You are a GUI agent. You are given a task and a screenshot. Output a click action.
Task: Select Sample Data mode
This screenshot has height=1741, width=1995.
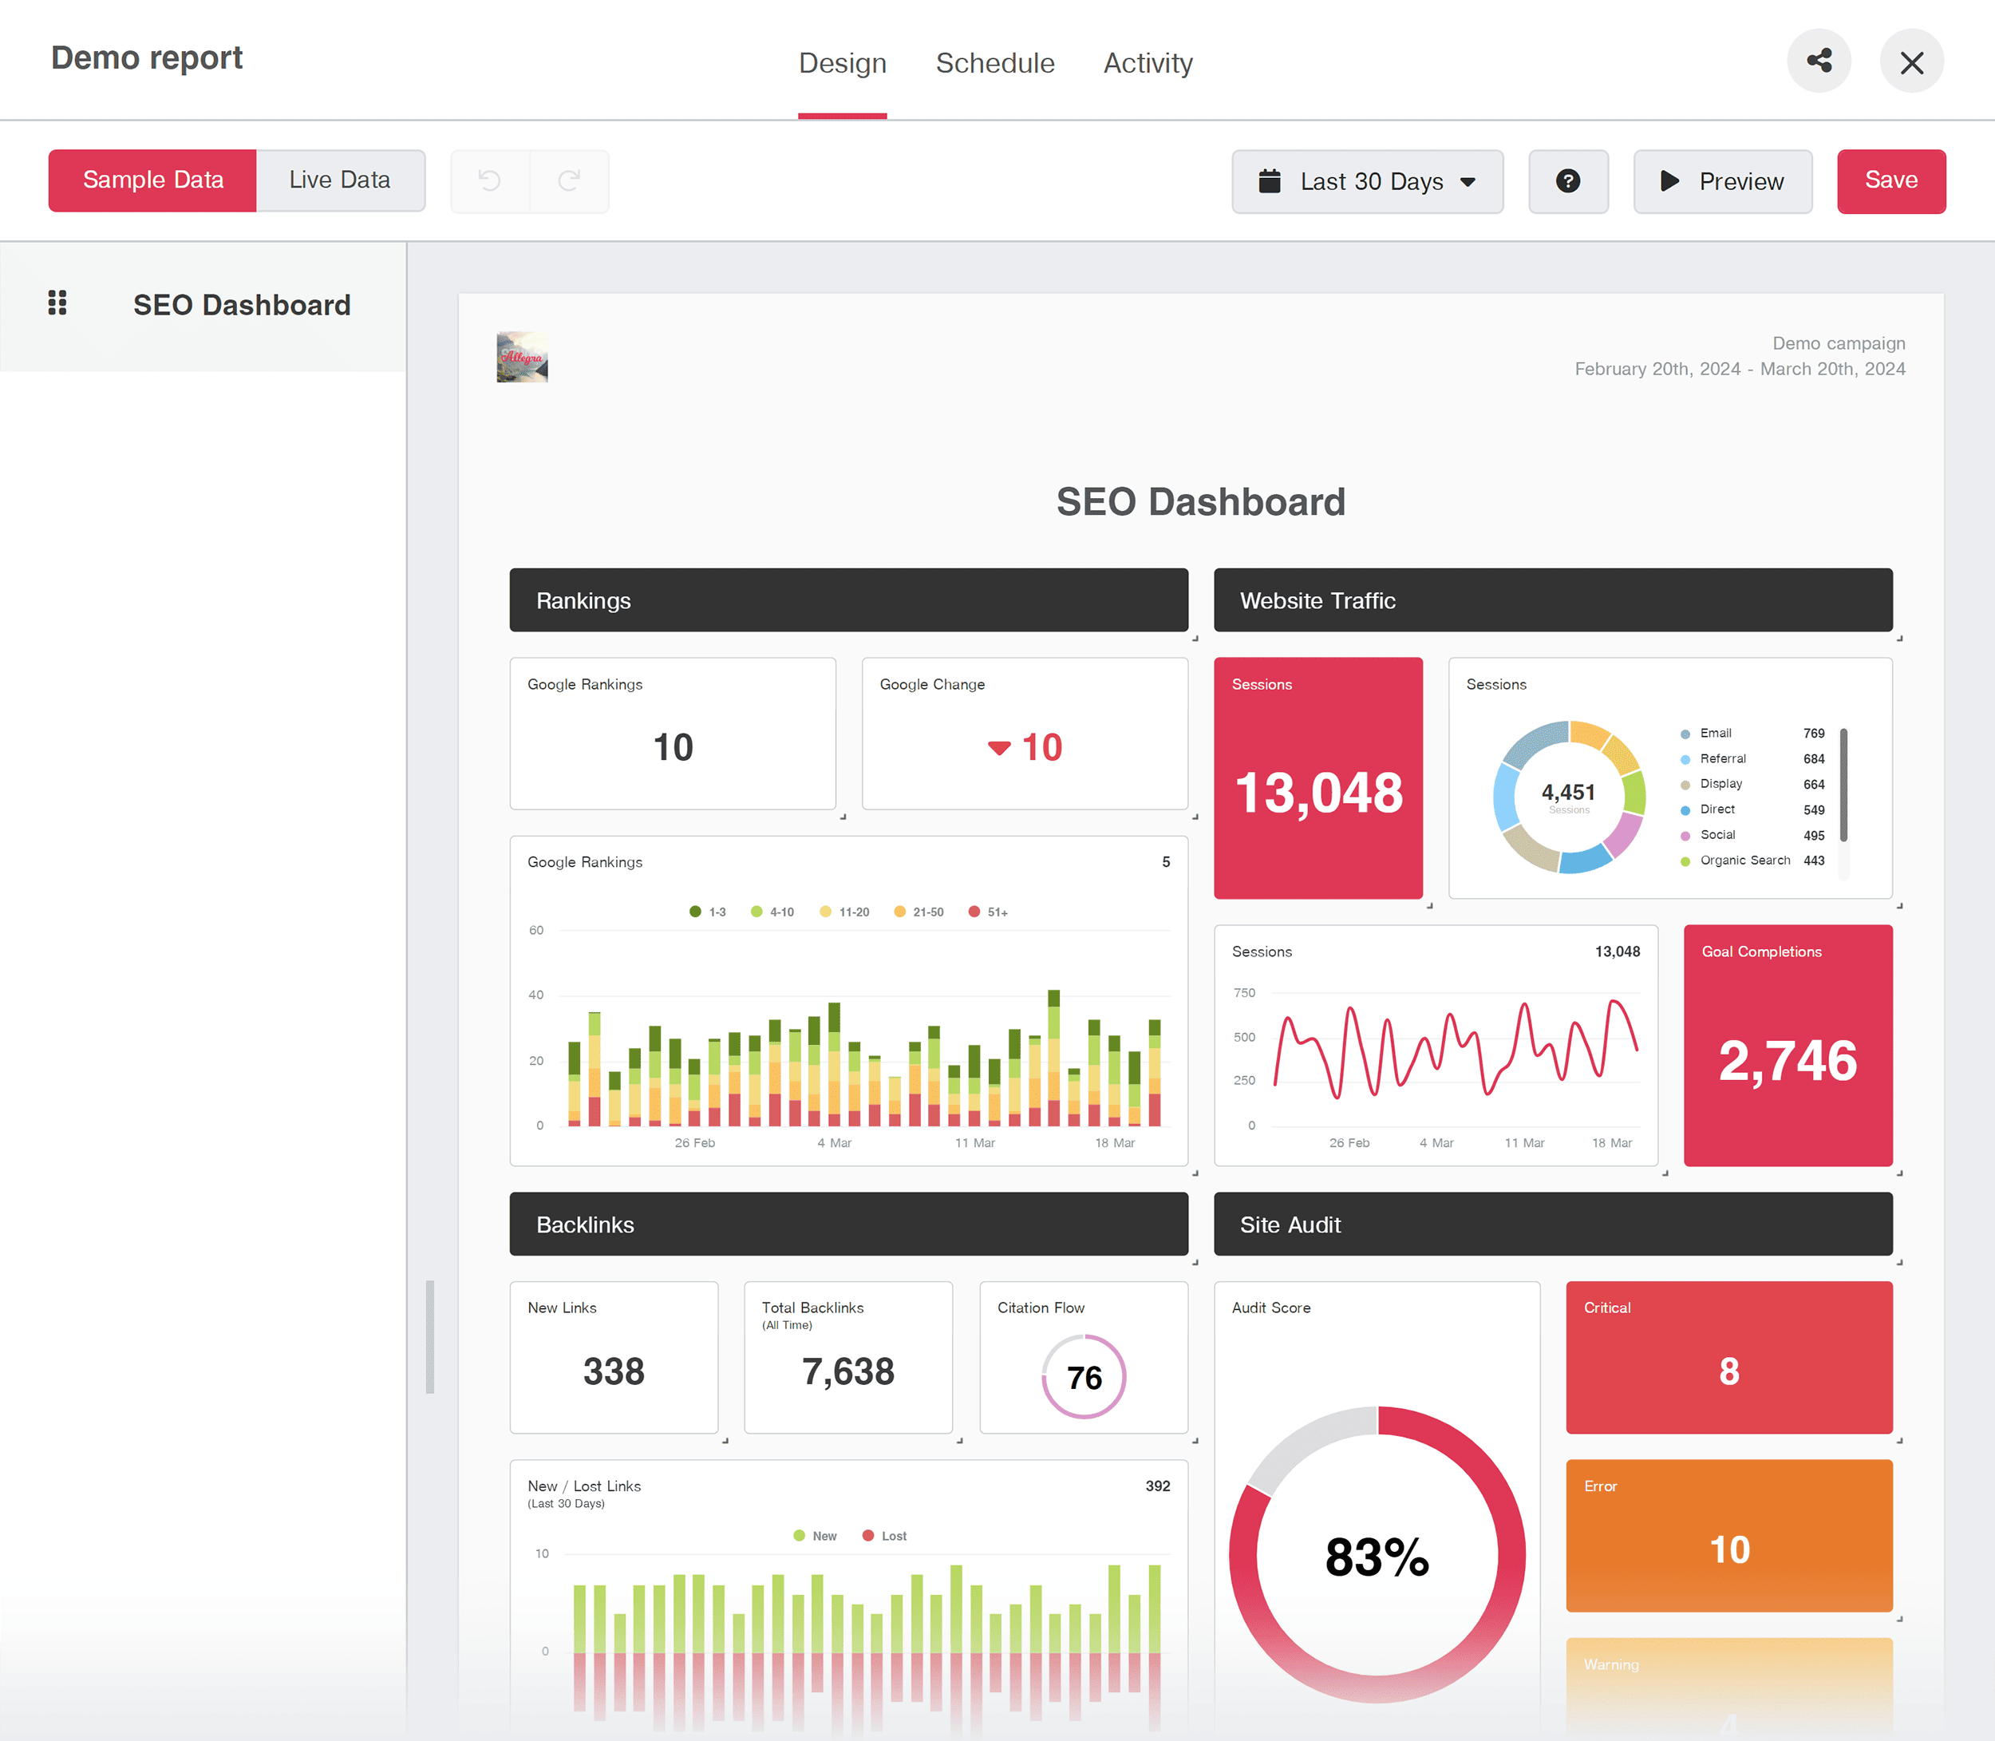pyautogui.click(x=152, y=180)
